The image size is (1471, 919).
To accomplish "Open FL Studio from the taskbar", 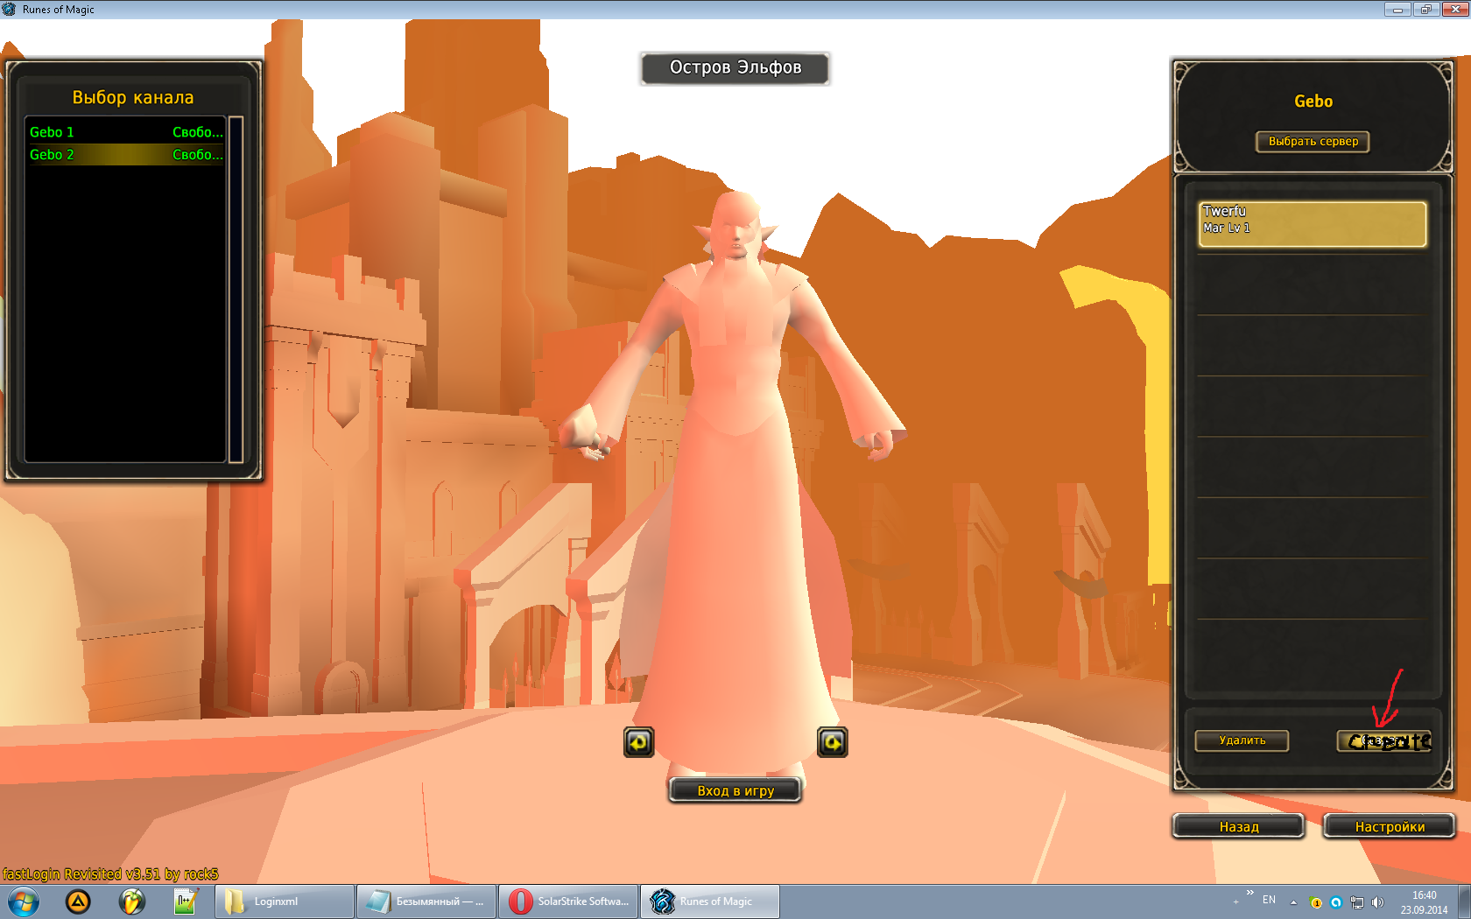I will coord(132,901).
